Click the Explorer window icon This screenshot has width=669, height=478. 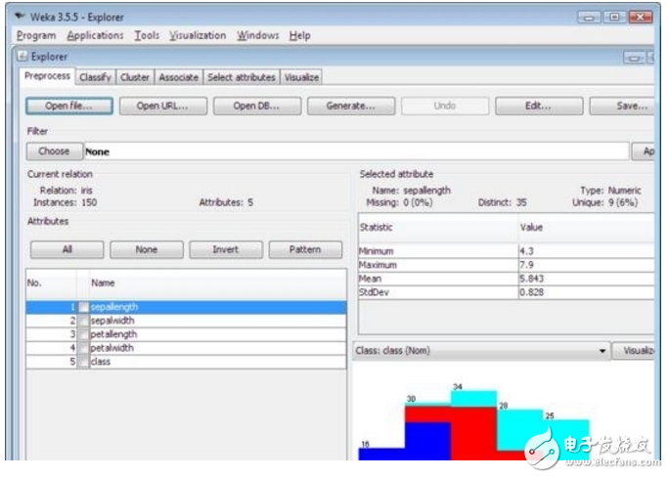[22, 56]
